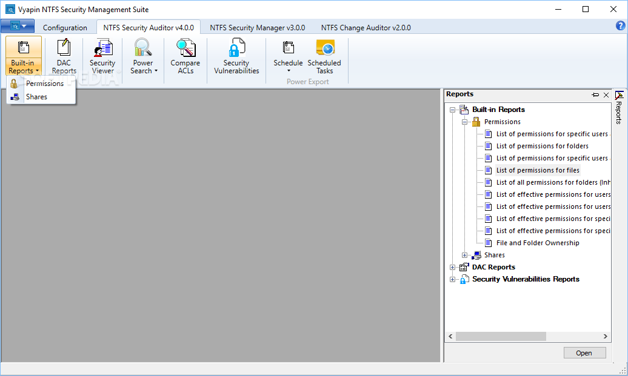Select Security Vulnerabilities Reports in tree
Image resolution: width=628 pixels, height=376 pixels.
(x=526, y=279)
